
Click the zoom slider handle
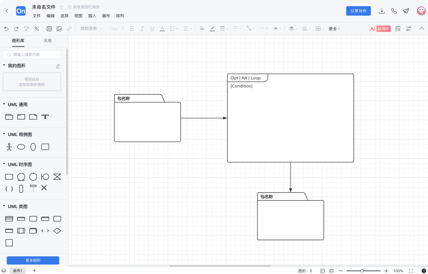(x=362, y=271)
